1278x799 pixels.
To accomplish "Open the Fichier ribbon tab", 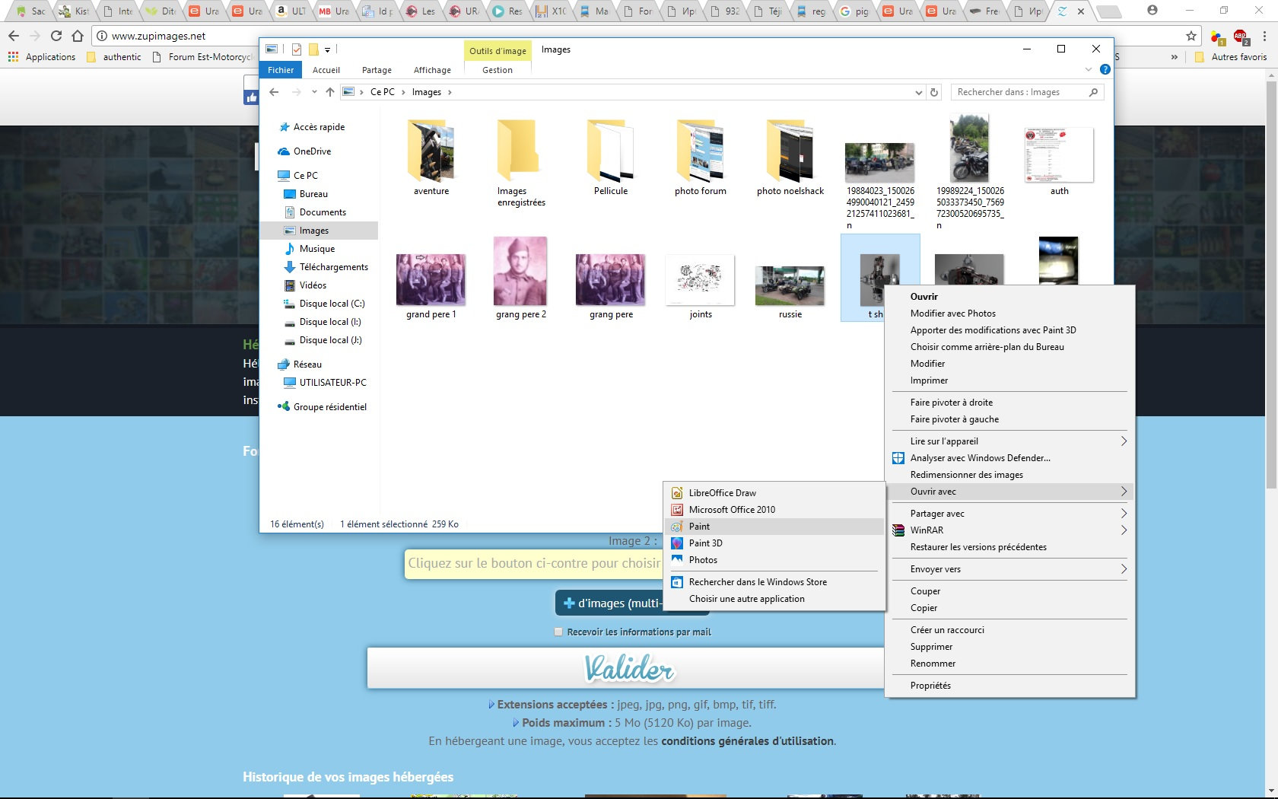I will tap(281, 70).
